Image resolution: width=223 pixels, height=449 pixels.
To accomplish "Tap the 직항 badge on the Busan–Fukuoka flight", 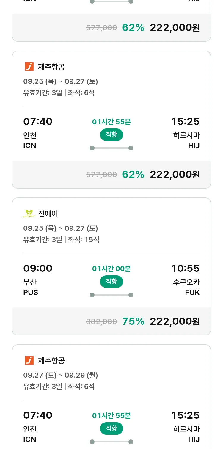I will pyautogui.click(x=111, y=281).
